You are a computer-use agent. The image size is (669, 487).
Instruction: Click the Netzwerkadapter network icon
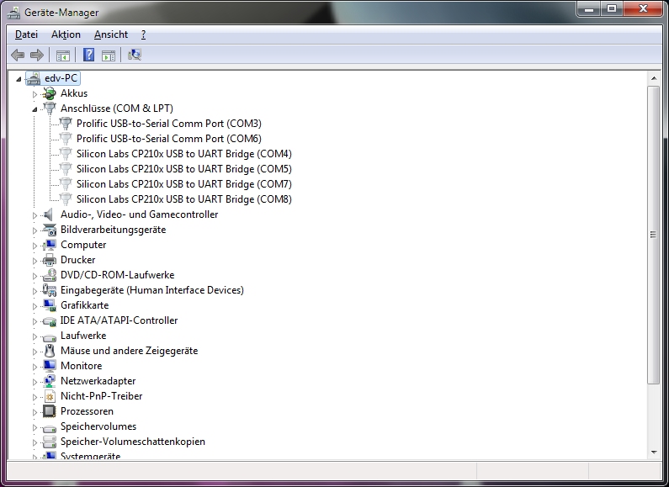[50, 381]
